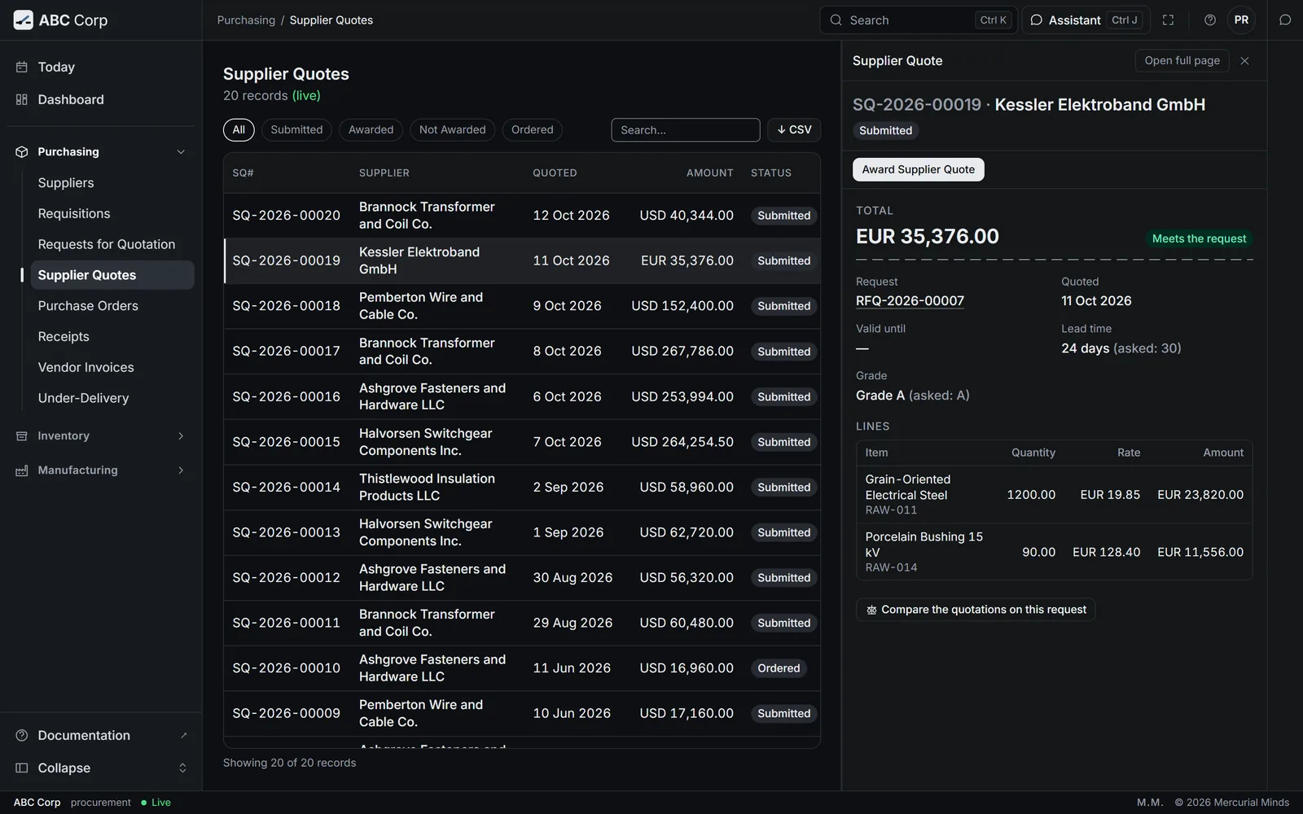The width and height of the screenshot is (1303, 814).
Task: Open the Today calendar icon
Action: (22, 67)
